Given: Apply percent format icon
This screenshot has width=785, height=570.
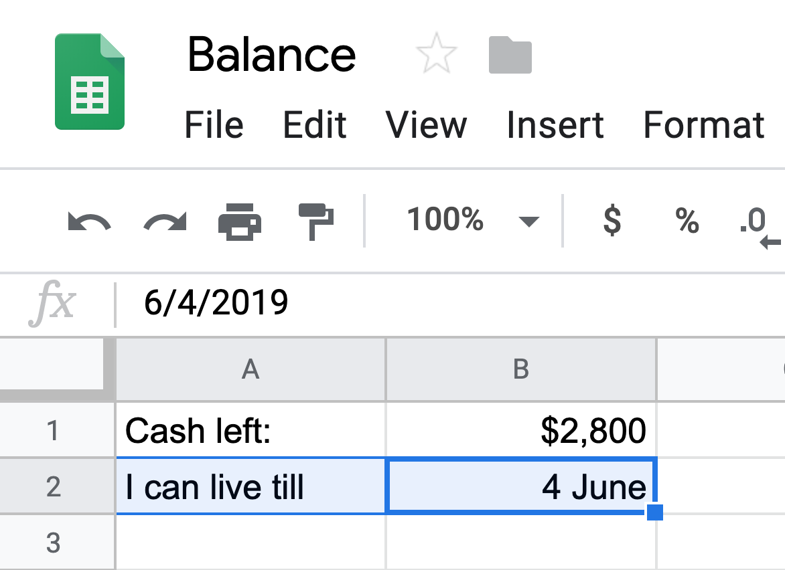Looking at the screenshot, I should click(x=687, y=221).
